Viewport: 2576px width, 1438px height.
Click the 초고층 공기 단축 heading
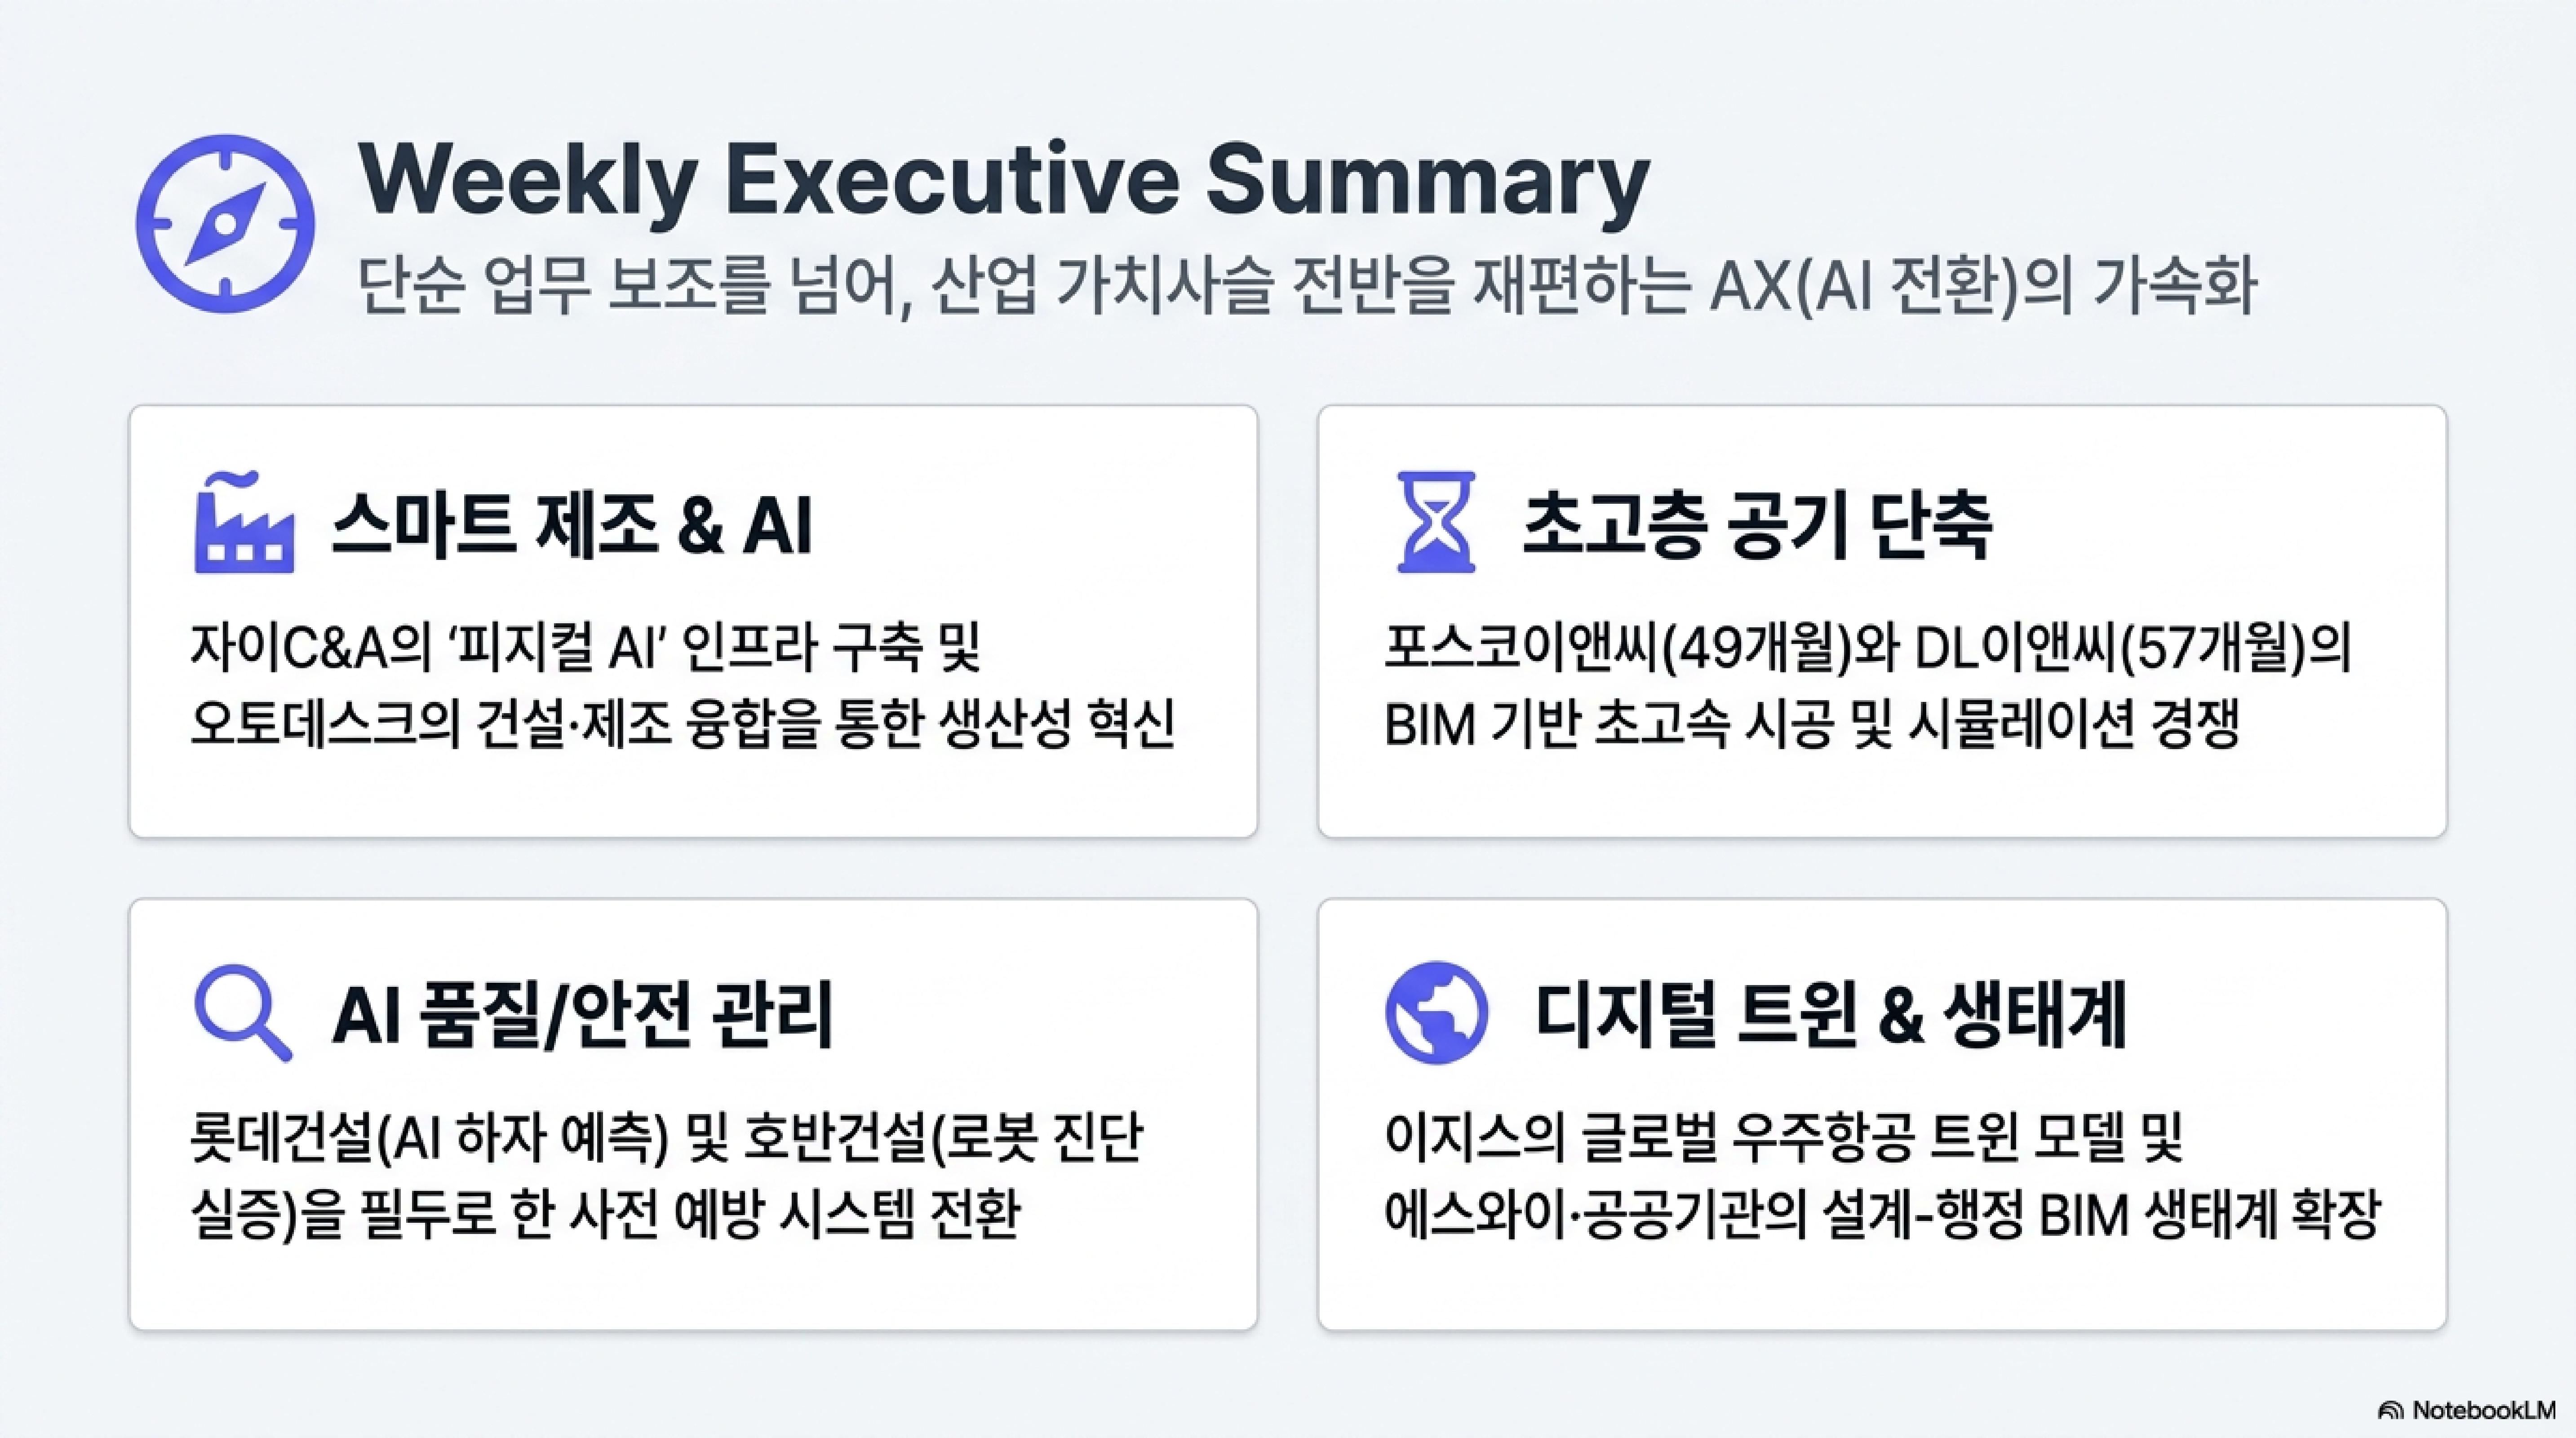[1757, 524]
